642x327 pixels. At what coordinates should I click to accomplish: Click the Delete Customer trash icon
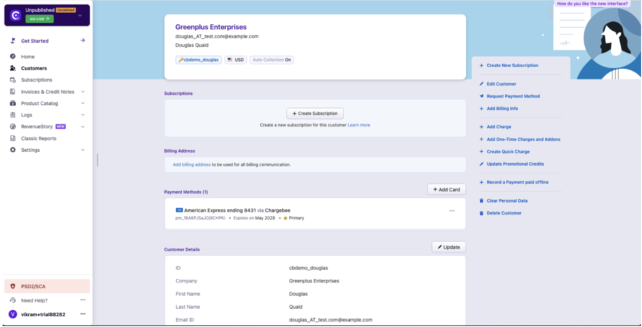pos(481,213)
